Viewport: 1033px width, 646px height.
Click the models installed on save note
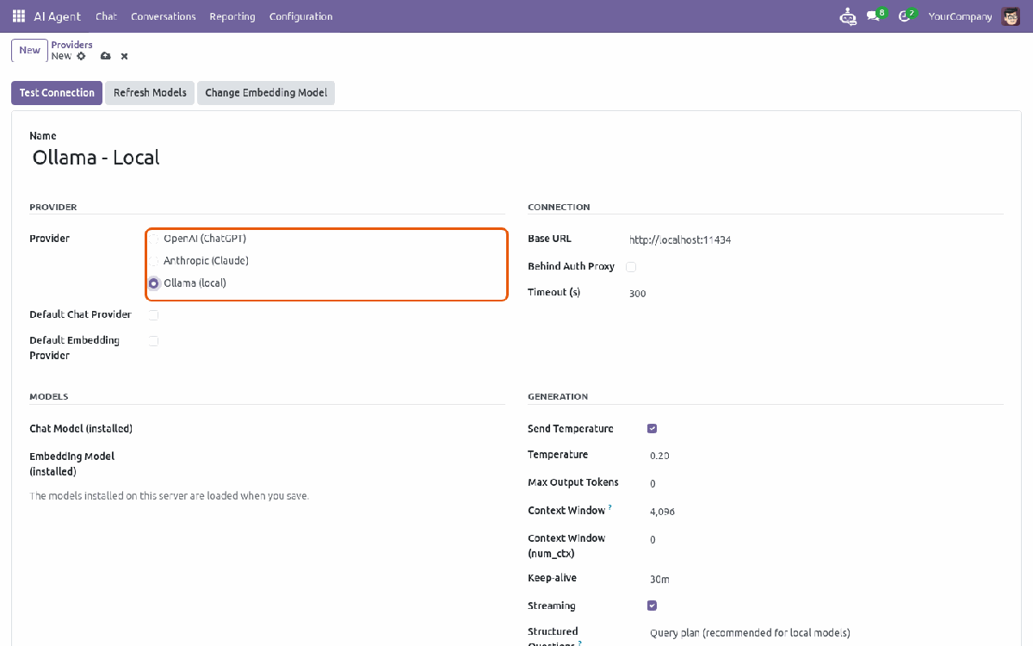169,496
